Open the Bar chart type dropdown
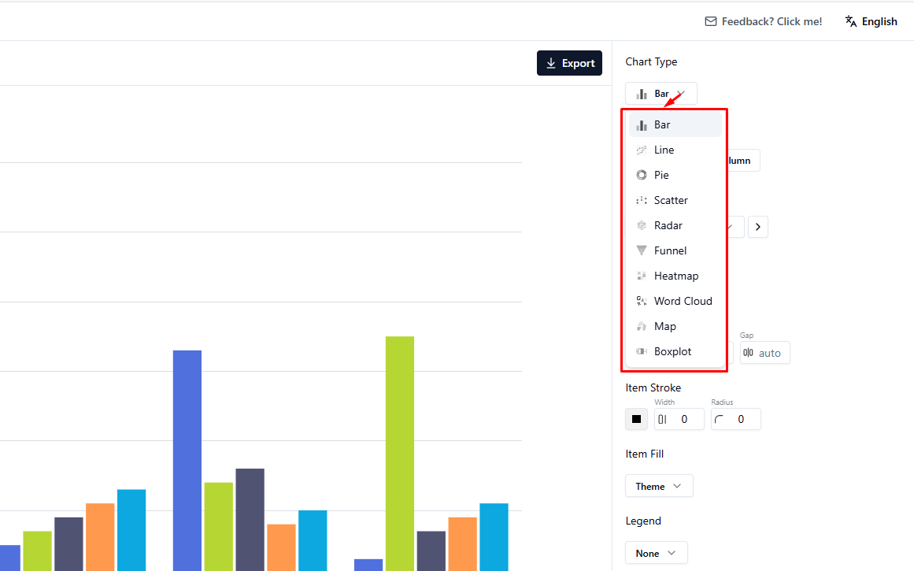The height and width of the screenshot is (571, 914). point(661,92)
